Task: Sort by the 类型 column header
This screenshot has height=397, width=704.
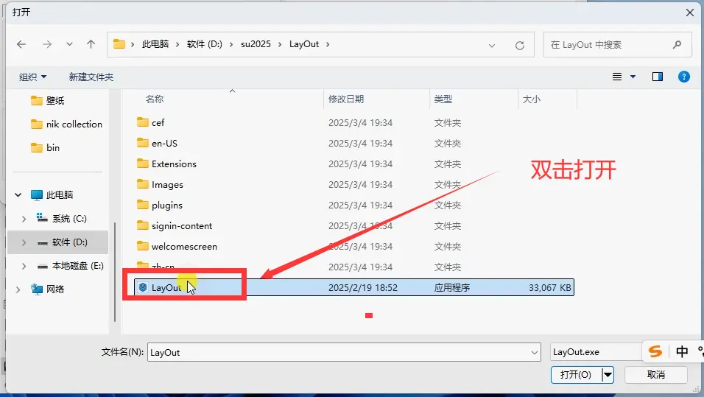Action: click(443, 99)
